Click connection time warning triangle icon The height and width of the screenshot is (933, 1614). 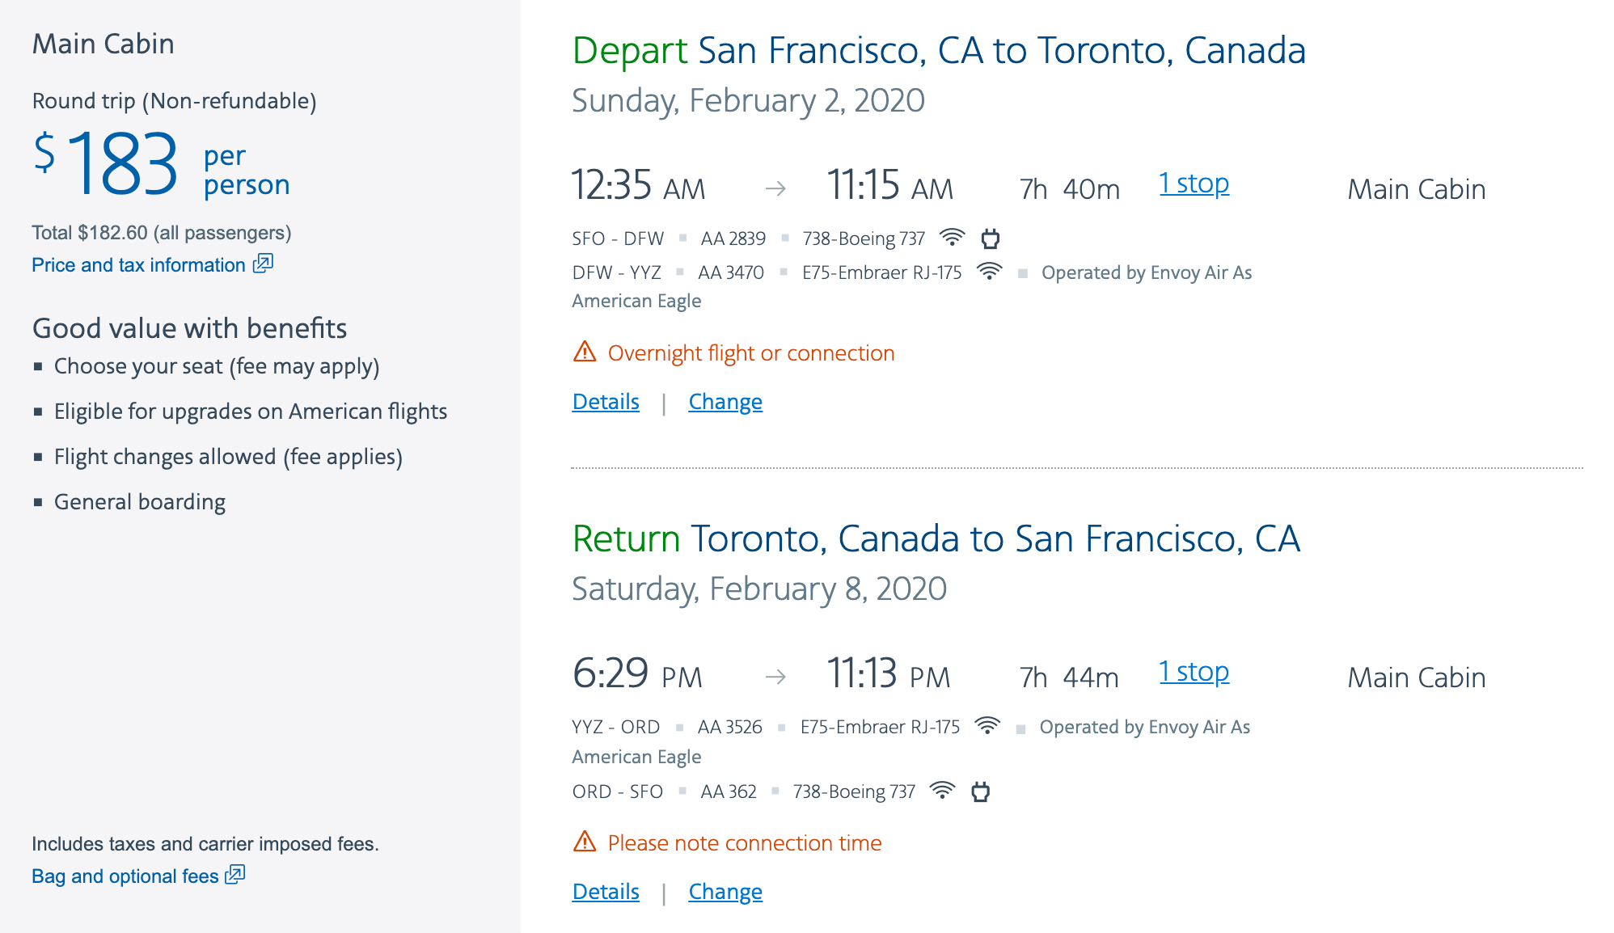585,842
